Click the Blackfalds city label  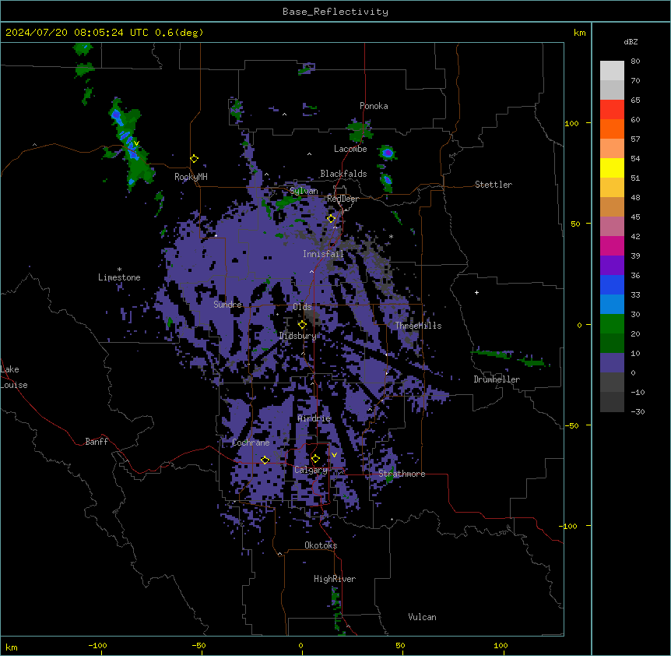point(343,174)
